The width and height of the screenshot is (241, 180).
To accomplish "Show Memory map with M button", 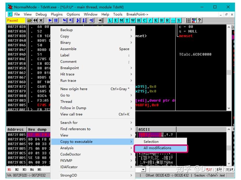I will tap(121, 21).
